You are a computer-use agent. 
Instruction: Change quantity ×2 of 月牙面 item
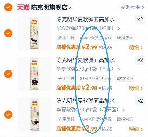coord(140,101)
